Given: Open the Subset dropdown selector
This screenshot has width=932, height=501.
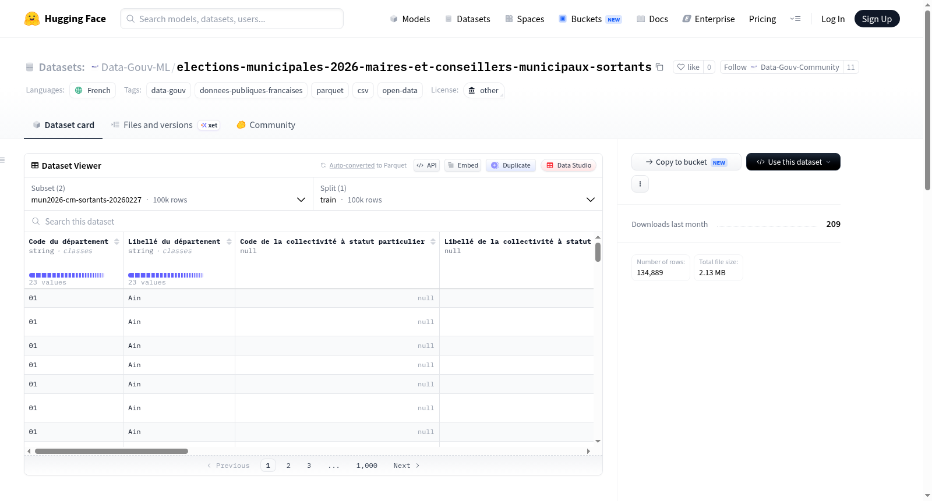Looking at the screenshot, I should coord(169,194).
